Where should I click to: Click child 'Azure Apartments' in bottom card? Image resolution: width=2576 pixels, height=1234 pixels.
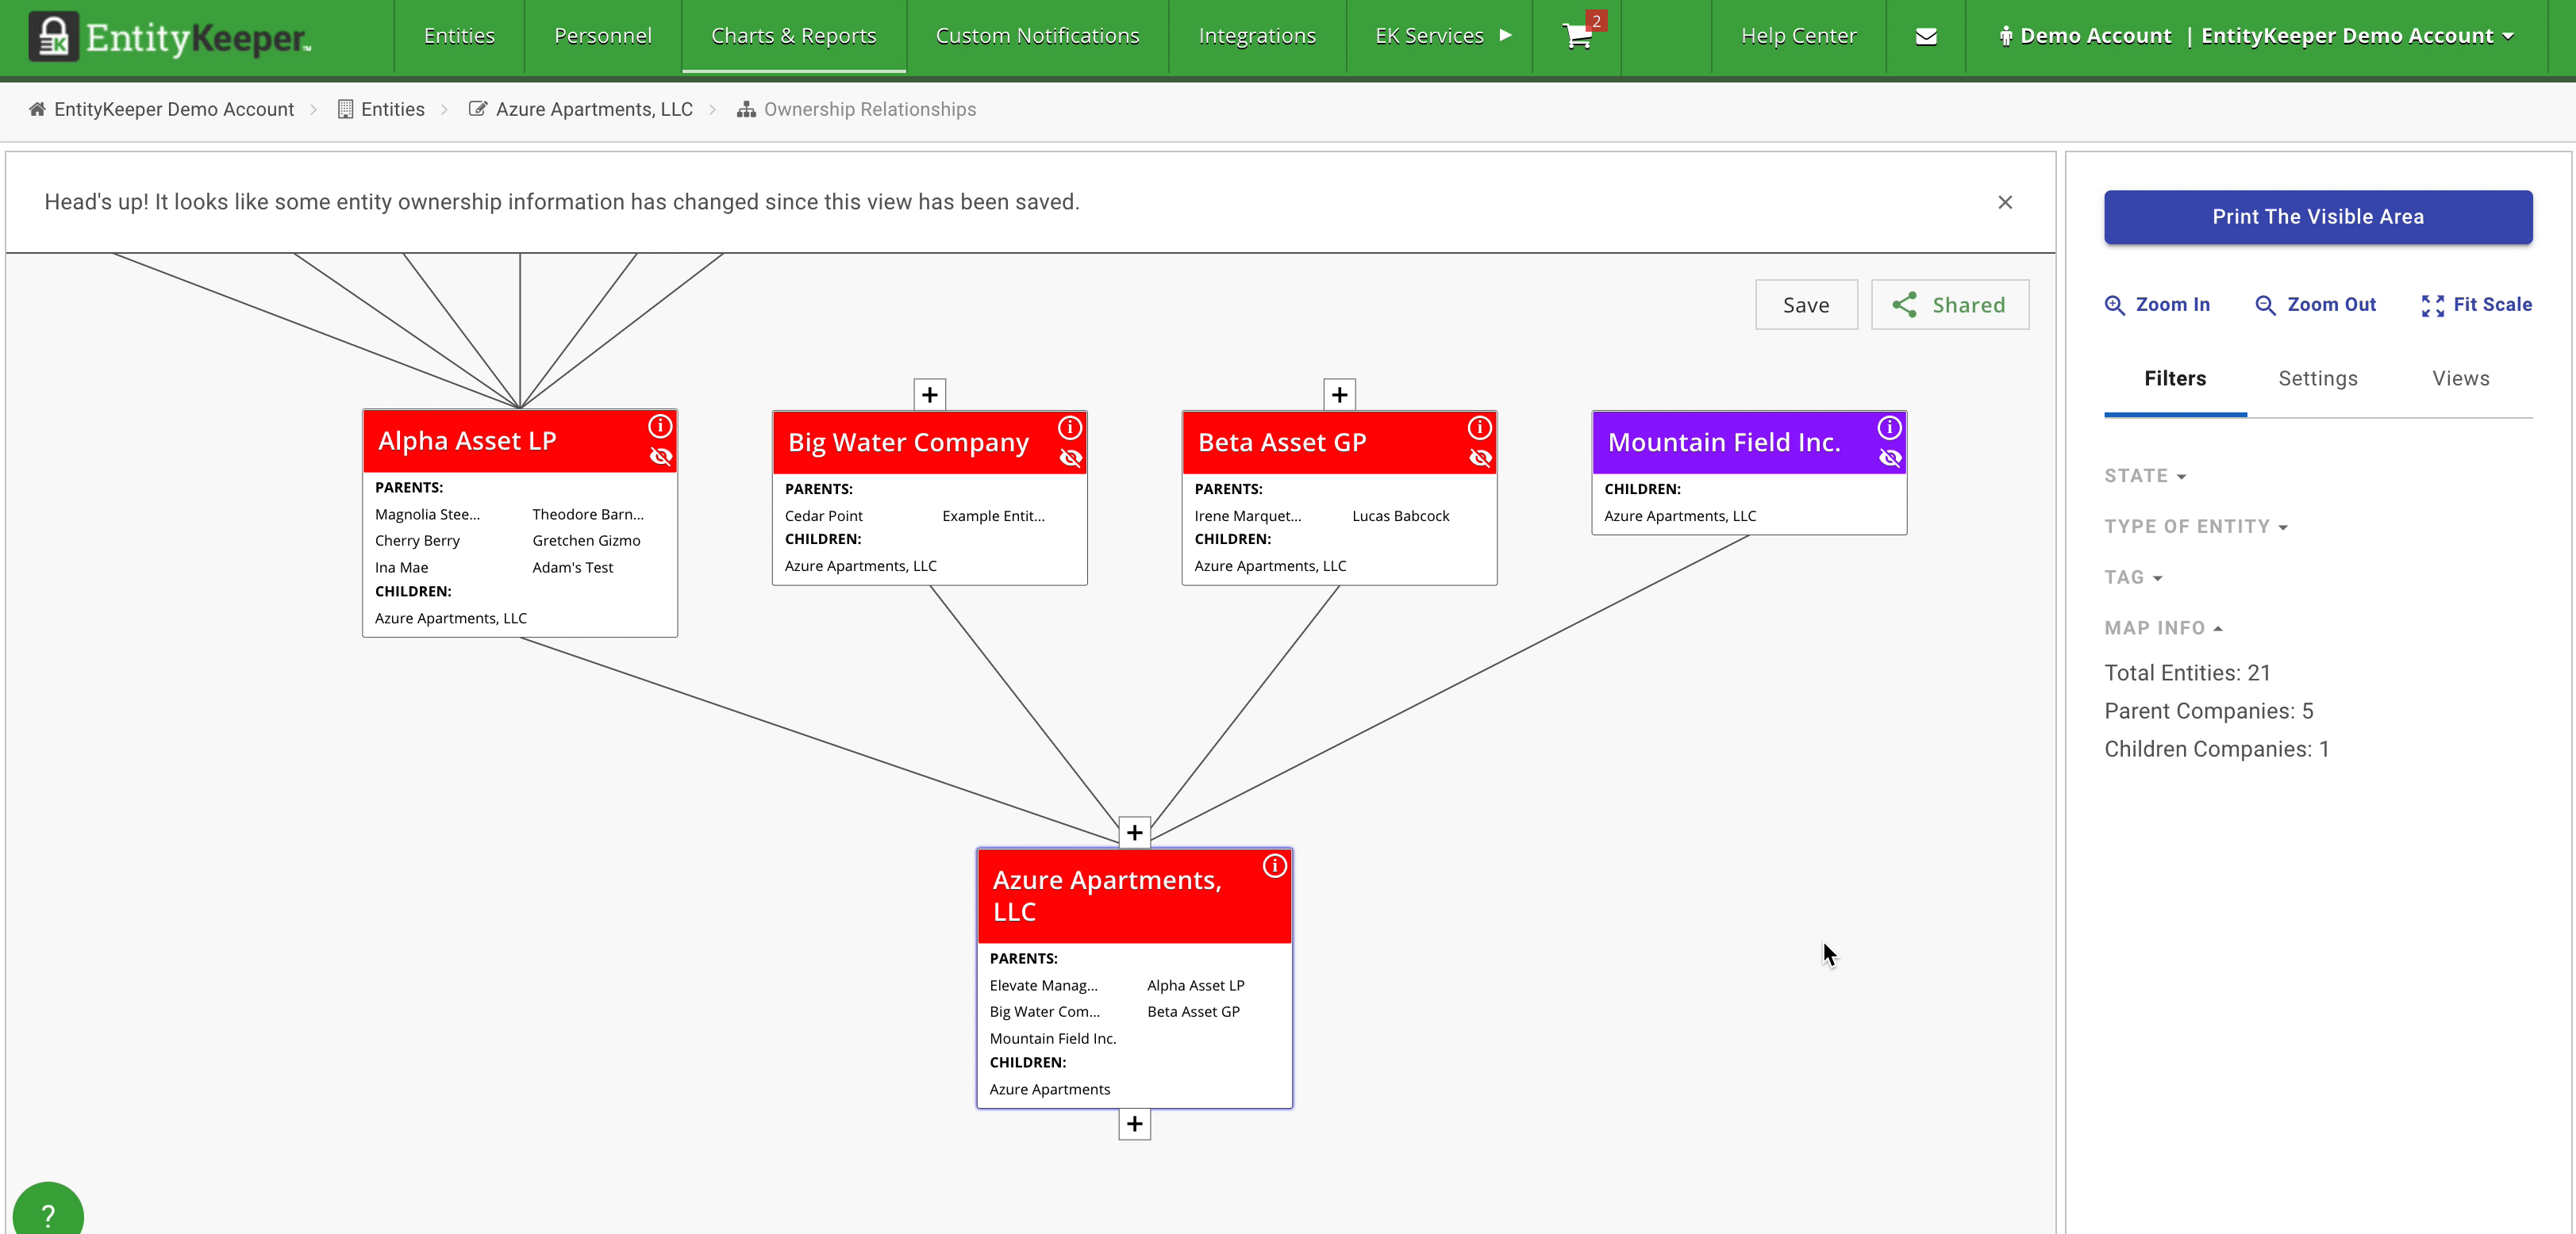pos(1049,1089)
